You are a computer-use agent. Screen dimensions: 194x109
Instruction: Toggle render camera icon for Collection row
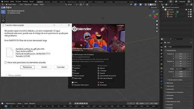(x=191, y=10)
